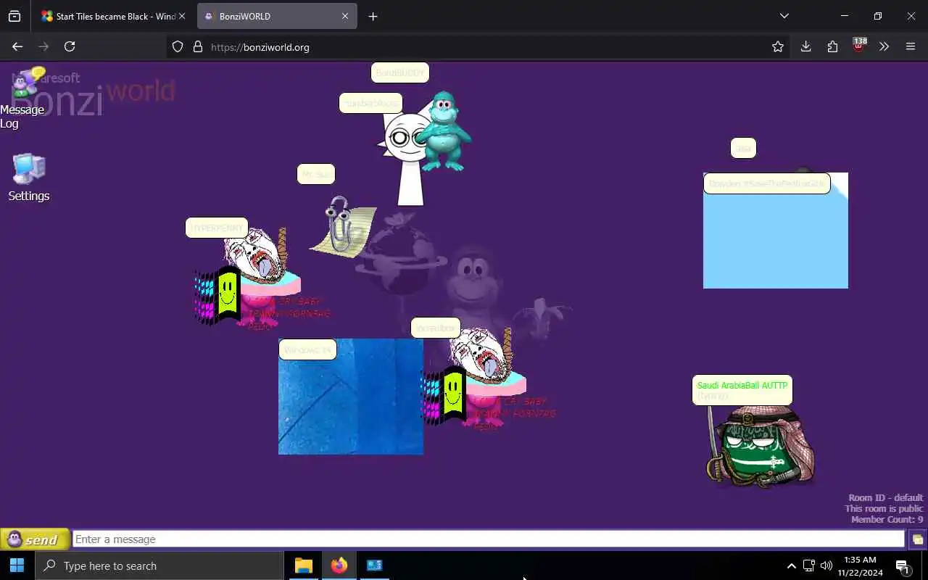
Task: Open File Explorer from taskbar
Action: coord(304,565)
